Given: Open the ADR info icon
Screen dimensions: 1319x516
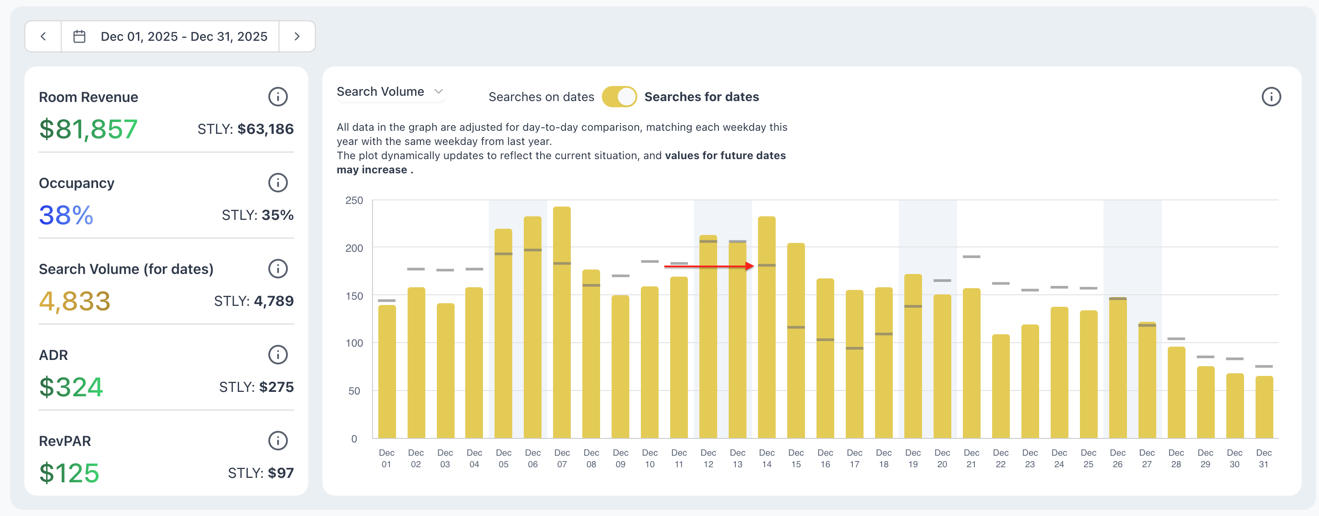Looking at the screenshot, I should pyautogui.click(x=278, y=355).
